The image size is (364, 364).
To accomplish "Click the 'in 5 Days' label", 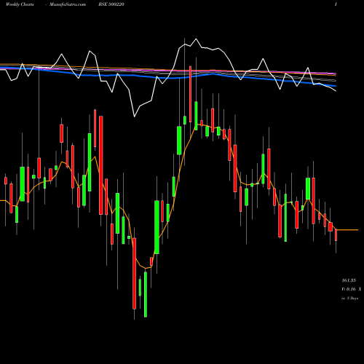I will pos(349,298).
